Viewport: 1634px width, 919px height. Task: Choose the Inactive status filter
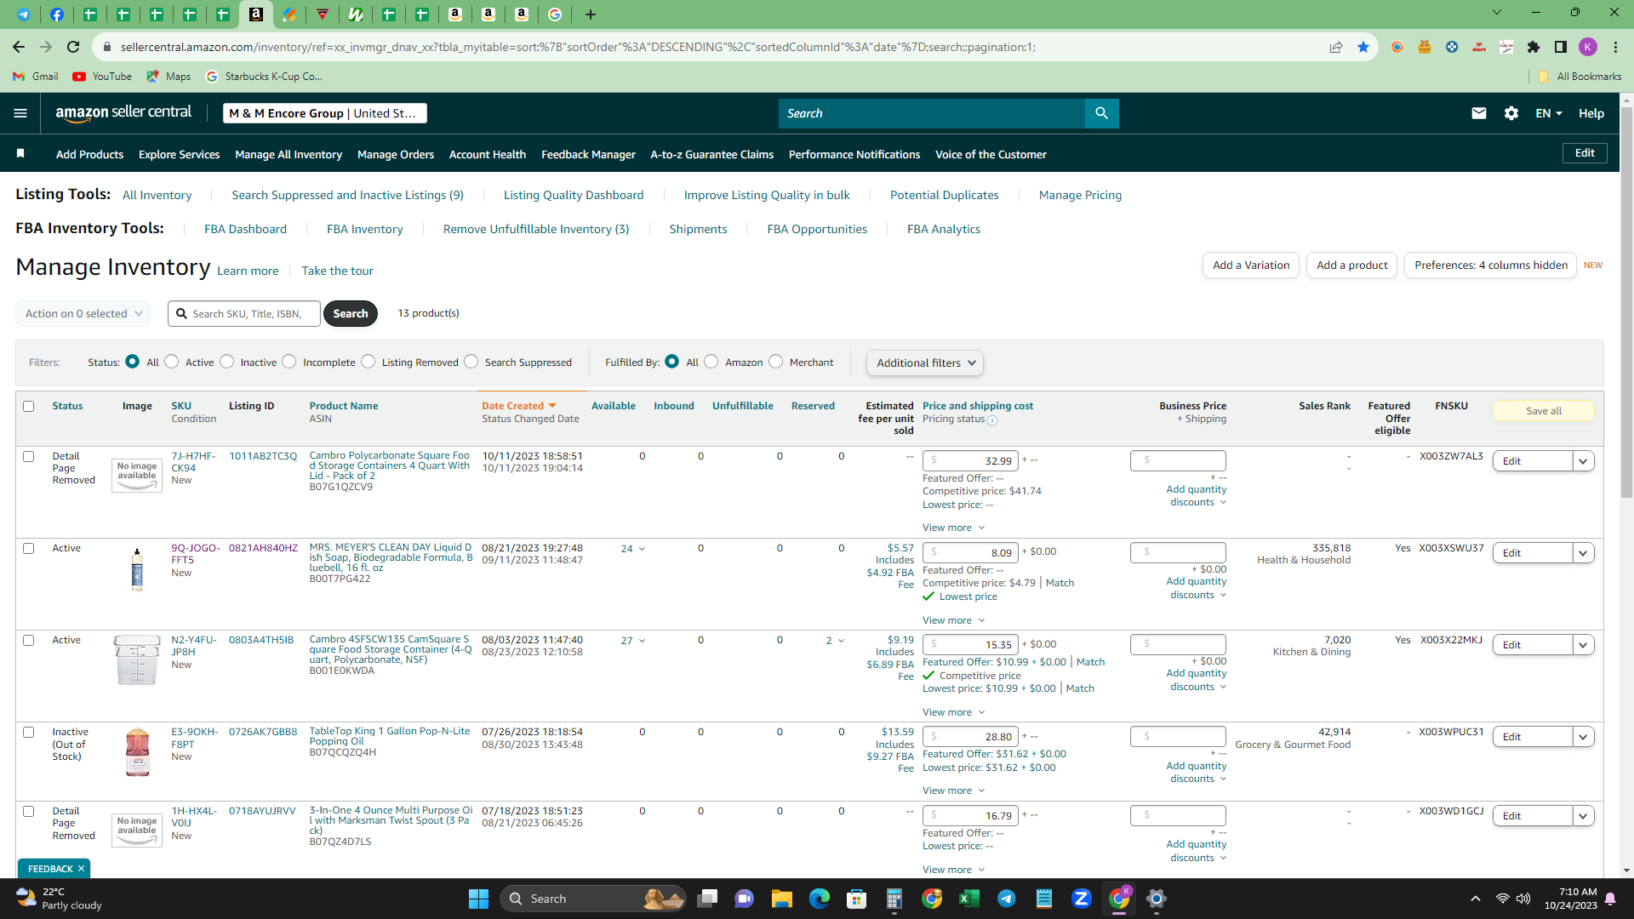pyautogui.click(x=227, y=362)
